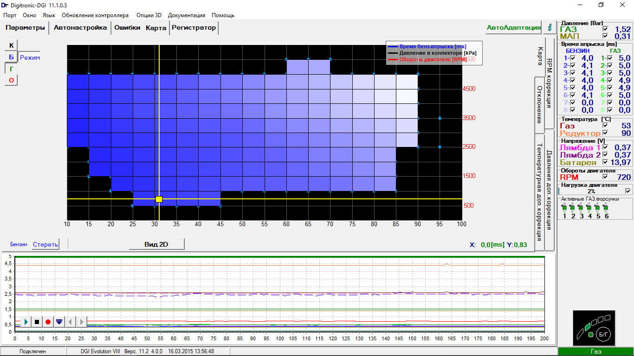This screenshot has height=356, width=634.
Task: Select the Б petrol map button
Action: (x=12, y=57)
